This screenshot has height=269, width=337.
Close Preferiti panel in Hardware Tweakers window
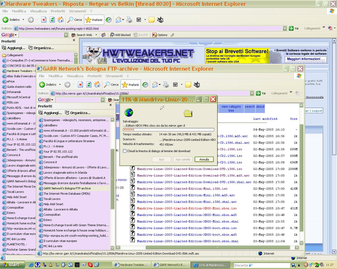pyautogui.click(x=74, y=40)
